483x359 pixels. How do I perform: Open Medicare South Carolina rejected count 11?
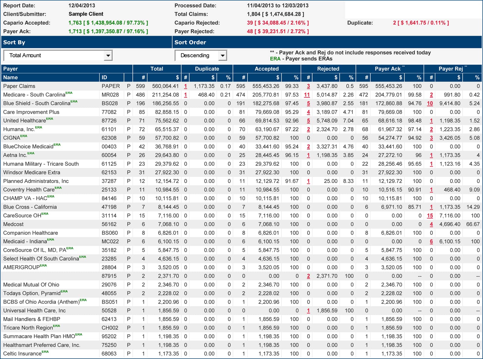click(307, 95)
